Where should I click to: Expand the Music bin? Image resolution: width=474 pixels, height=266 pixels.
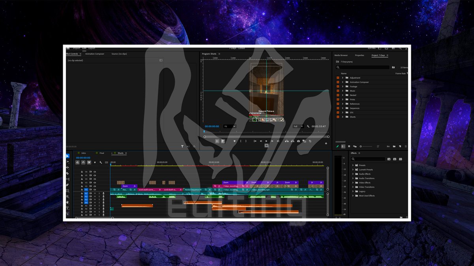[x=343, y=91]
